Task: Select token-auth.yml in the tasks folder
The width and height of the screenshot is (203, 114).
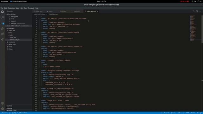Action: (x=19, y=40)
